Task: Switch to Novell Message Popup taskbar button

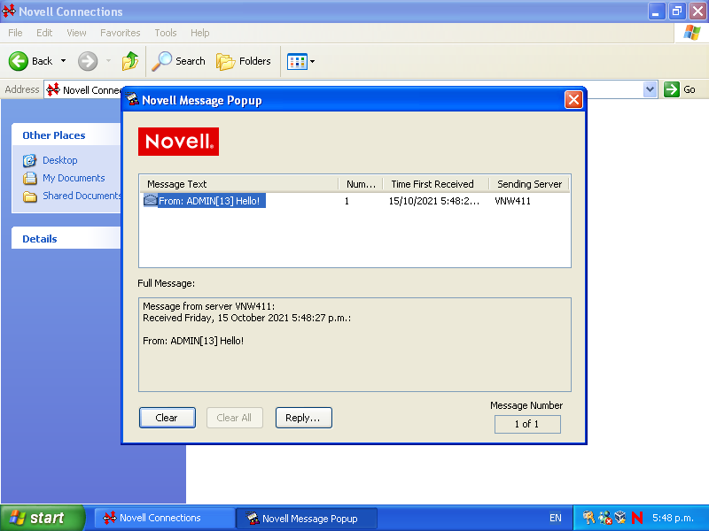Action: pos(307,518)
